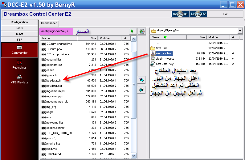
Task: Select nds file
Action: tap(49, 117)
